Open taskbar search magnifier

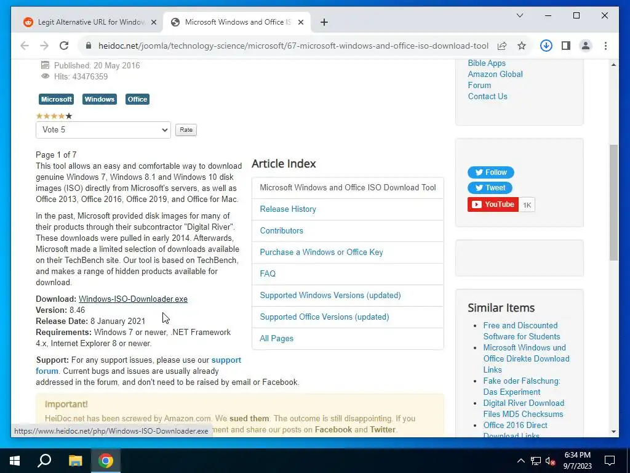[x=44, y=461]
